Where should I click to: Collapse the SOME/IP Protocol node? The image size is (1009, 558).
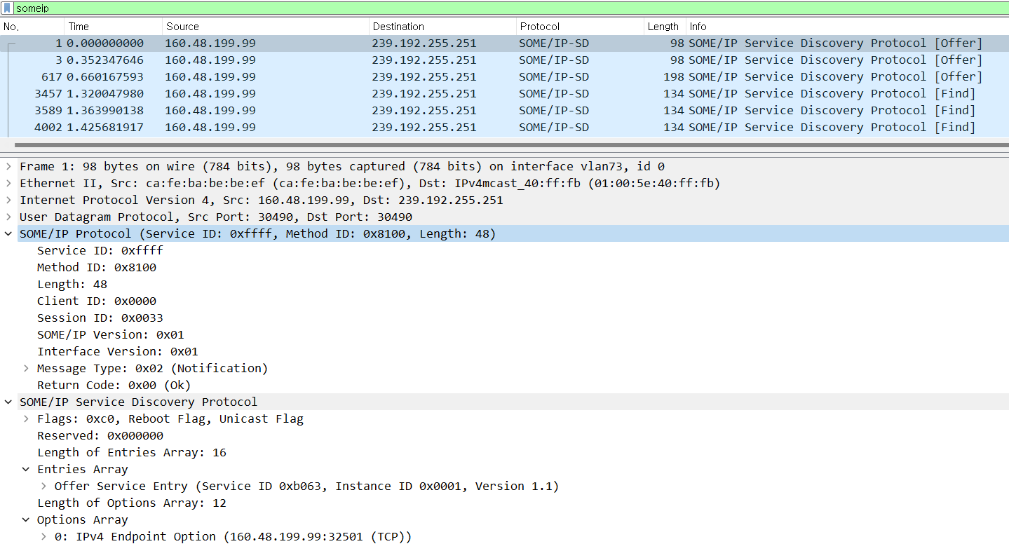8,234
